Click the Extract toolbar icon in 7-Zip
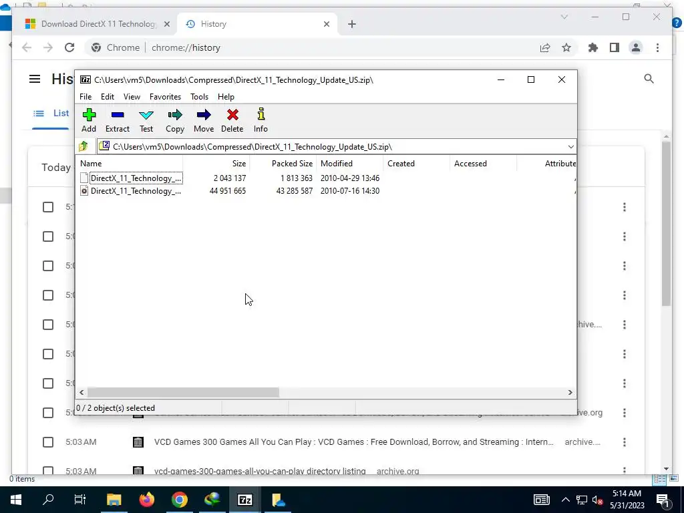 pyautogui.click(x=118, y=120)
